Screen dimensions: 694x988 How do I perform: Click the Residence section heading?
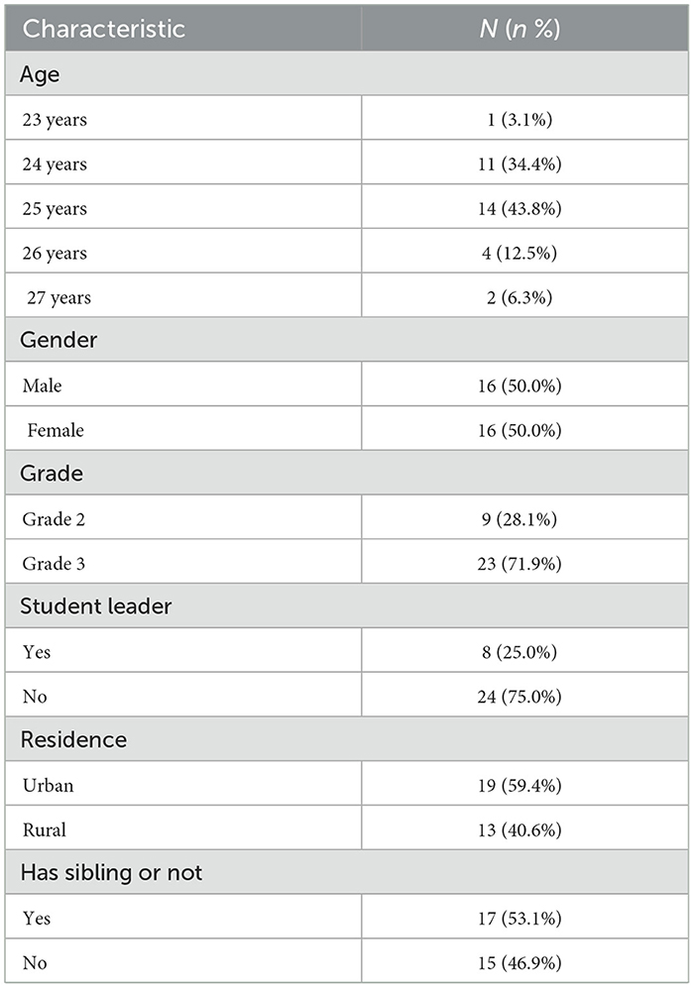click(73, 739)
